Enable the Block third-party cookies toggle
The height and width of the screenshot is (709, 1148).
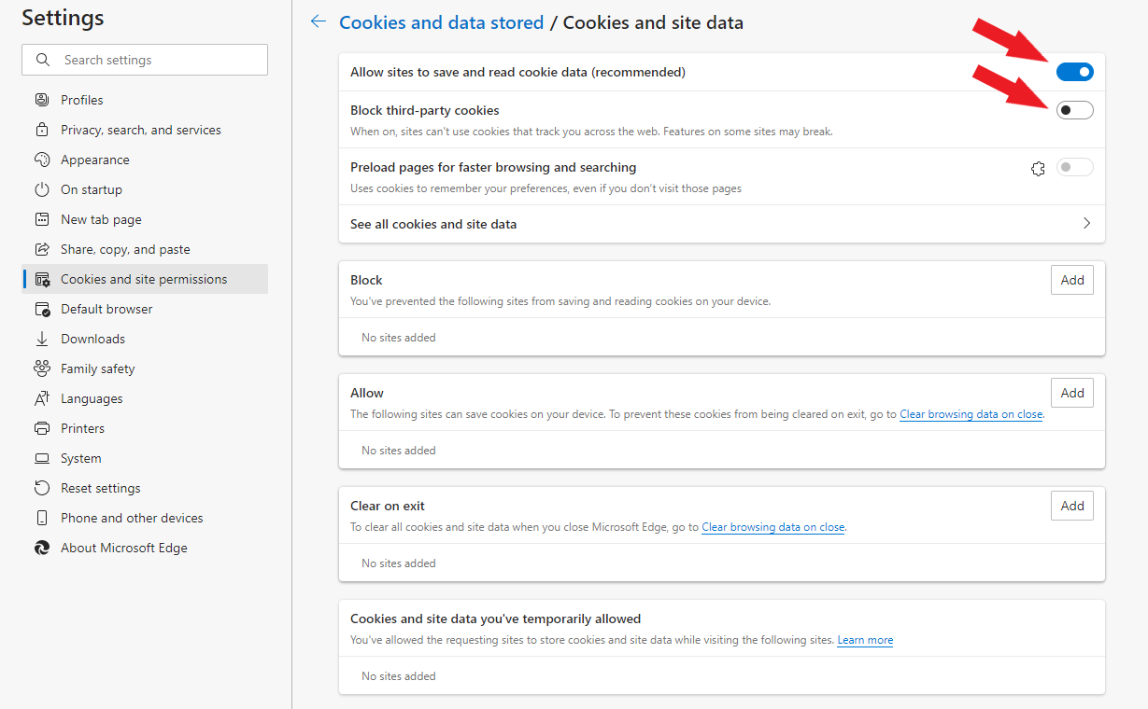(x=1074, y=111)
